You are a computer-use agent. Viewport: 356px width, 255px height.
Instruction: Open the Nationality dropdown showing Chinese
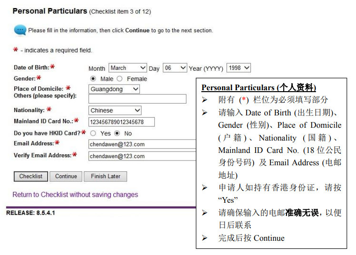pyautogui.click(x=115, y=110)
